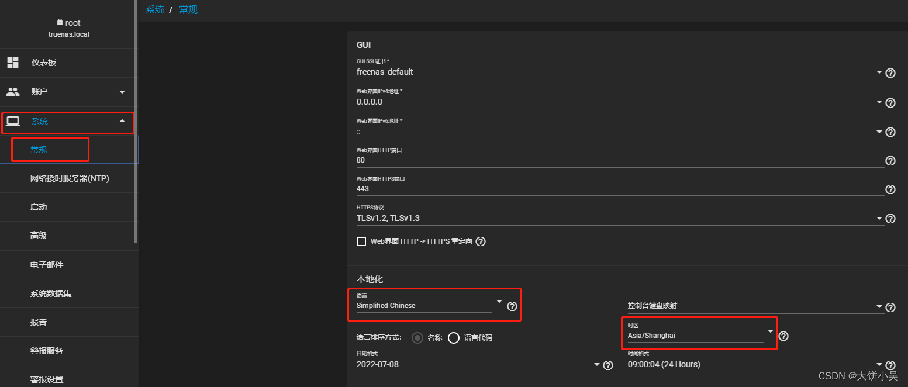Open 常规 under 系统
The image size is (908, 387).
point(67,150)
